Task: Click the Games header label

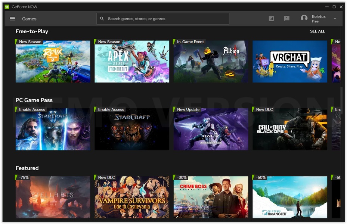Action: (x=29, y=19)
